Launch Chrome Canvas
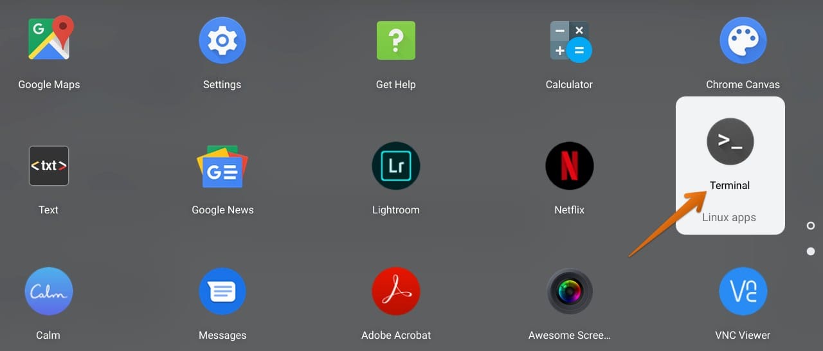Viewport: 823px width, 351px height. 743,40
